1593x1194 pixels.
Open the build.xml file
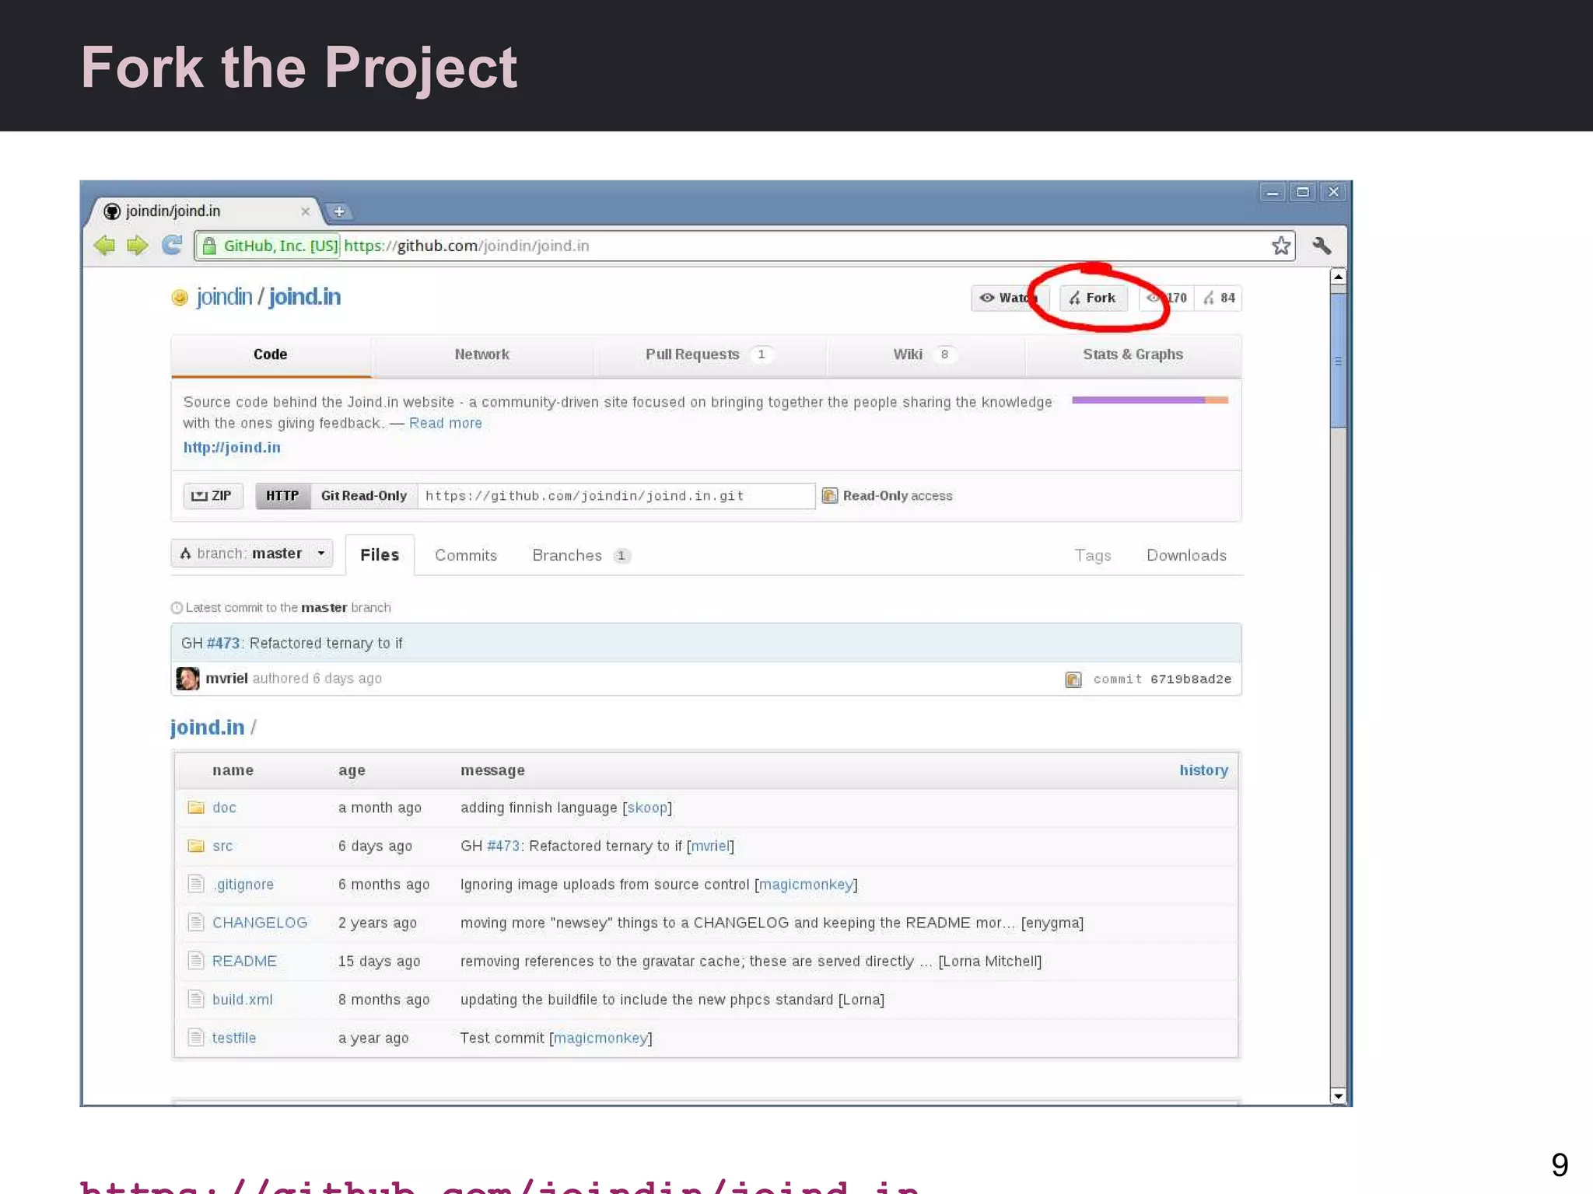click(243, 1000)
